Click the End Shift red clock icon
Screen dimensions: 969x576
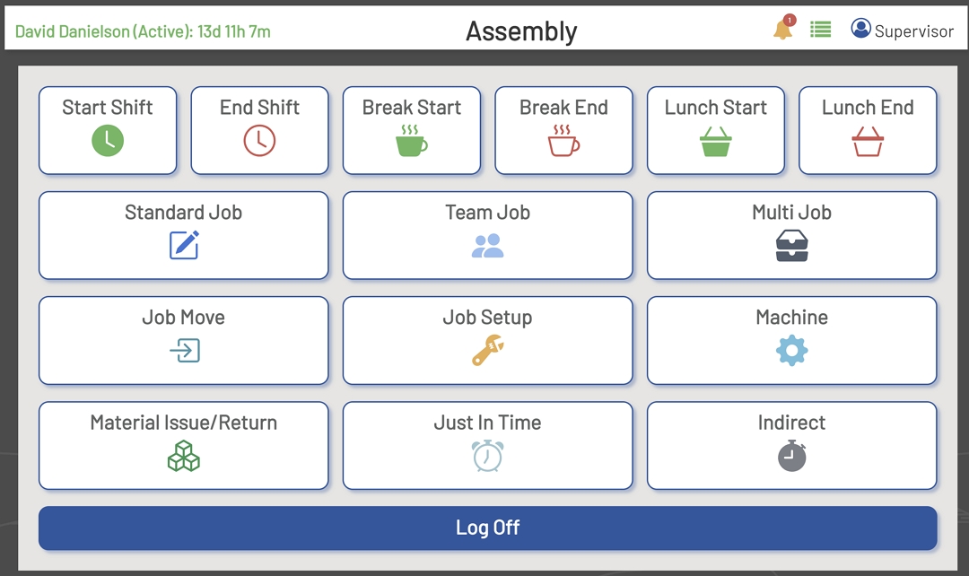coord(259,141)
